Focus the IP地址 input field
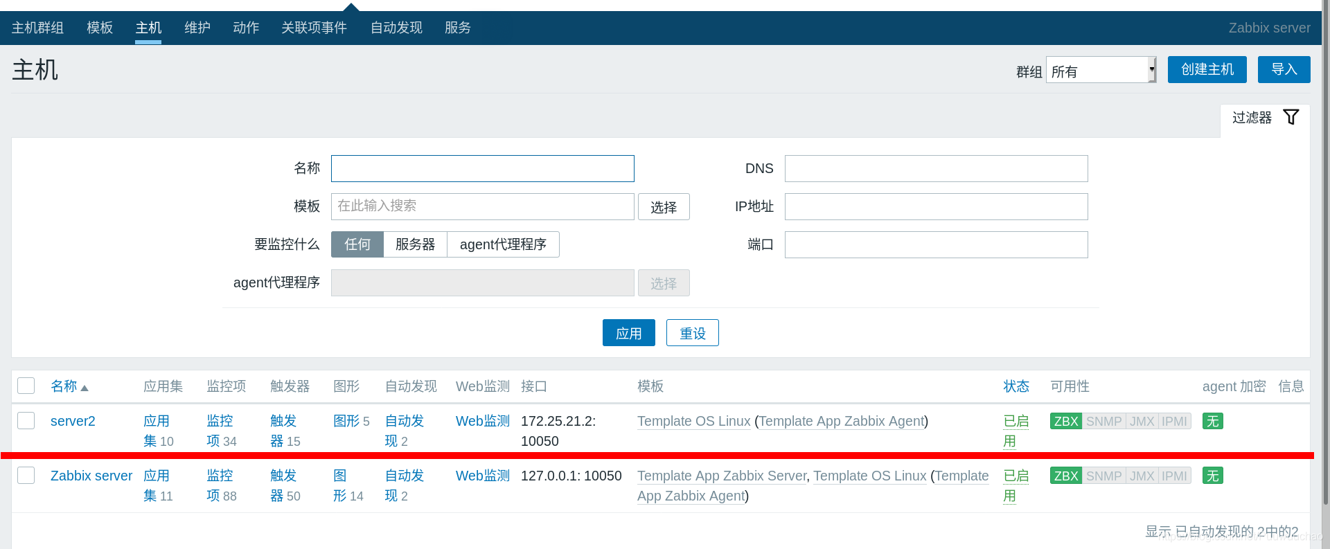This screenshot has width=1330, height=549. click(937, 206)
